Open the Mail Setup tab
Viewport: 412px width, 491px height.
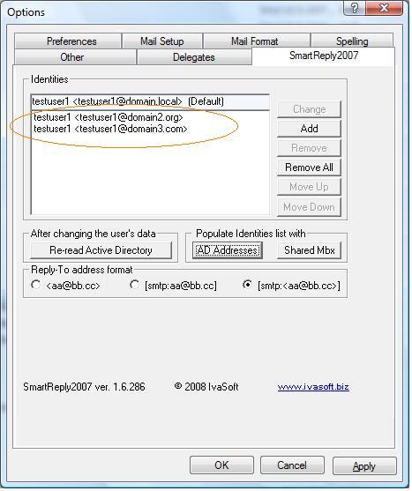(162, 41)
